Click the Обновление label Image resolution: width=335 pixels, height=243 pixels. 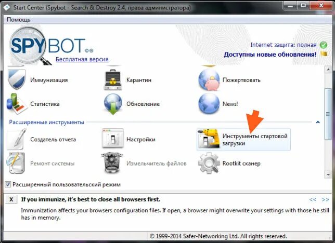tap(143, 104)
